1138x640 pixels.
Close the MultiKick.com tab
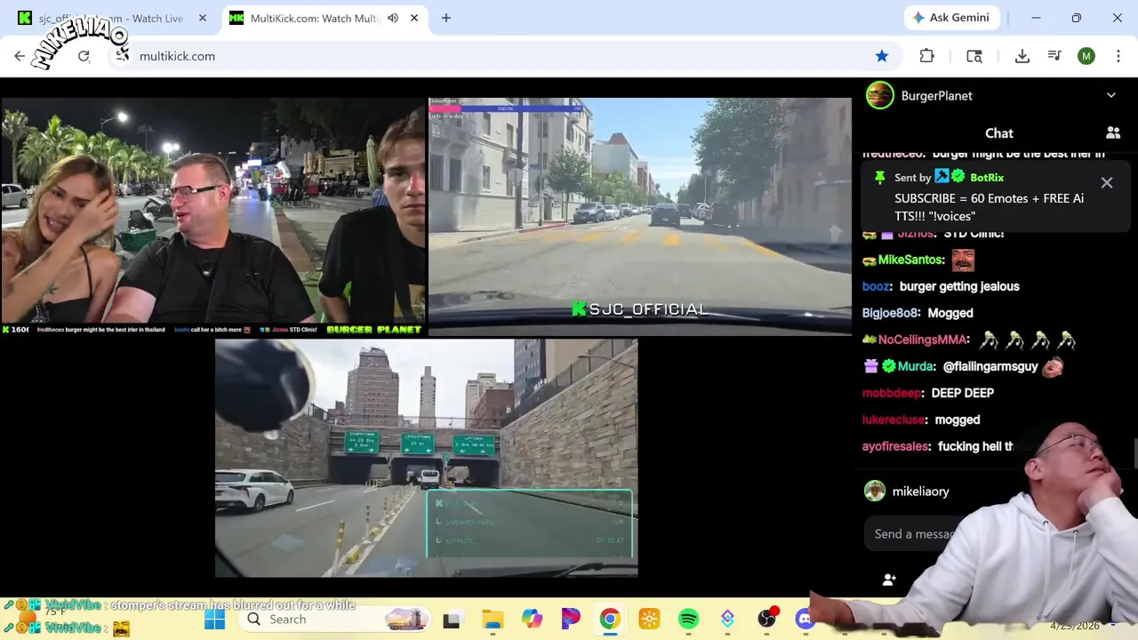pos(414,18)
